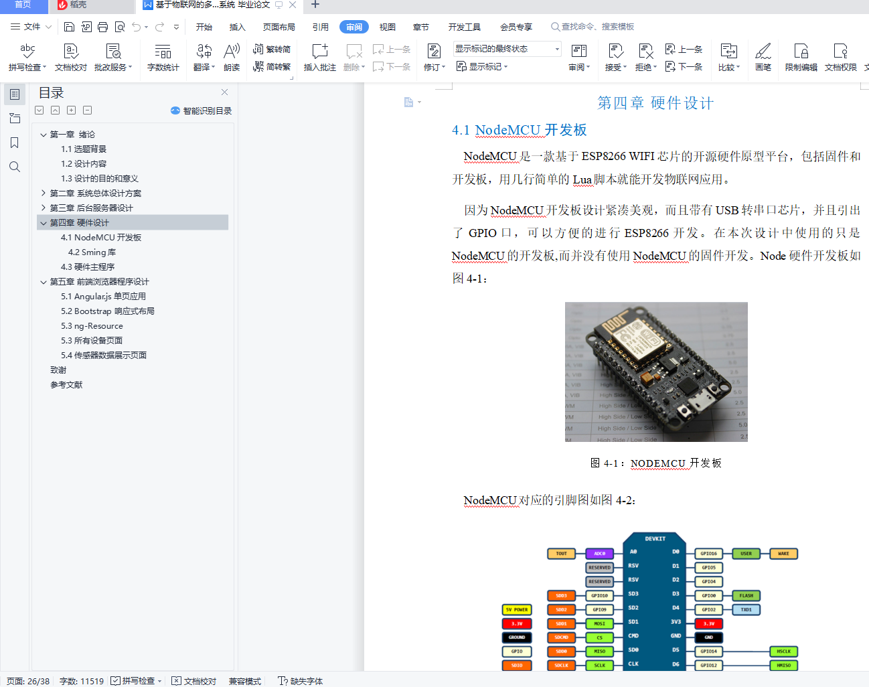The width and height of the screenshot is (869, 687).
Task: Switch to the 视图 ribbon tab
Action: [388, 27]
